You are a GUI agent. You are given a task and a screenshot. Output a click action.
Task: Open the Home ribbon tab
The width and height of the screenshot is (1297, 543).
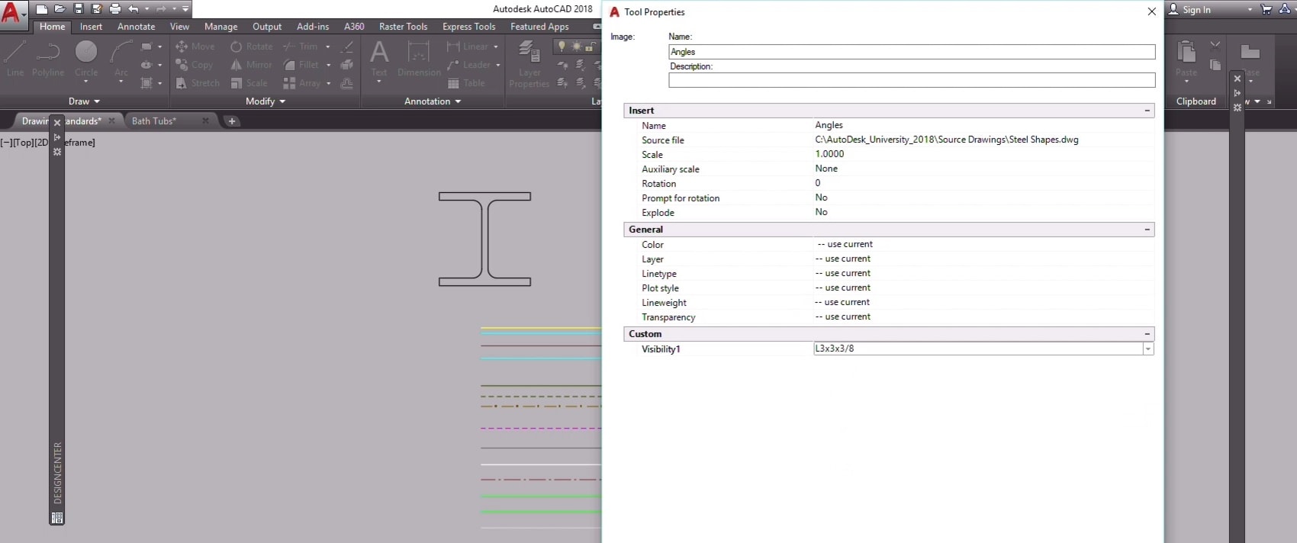53,27
